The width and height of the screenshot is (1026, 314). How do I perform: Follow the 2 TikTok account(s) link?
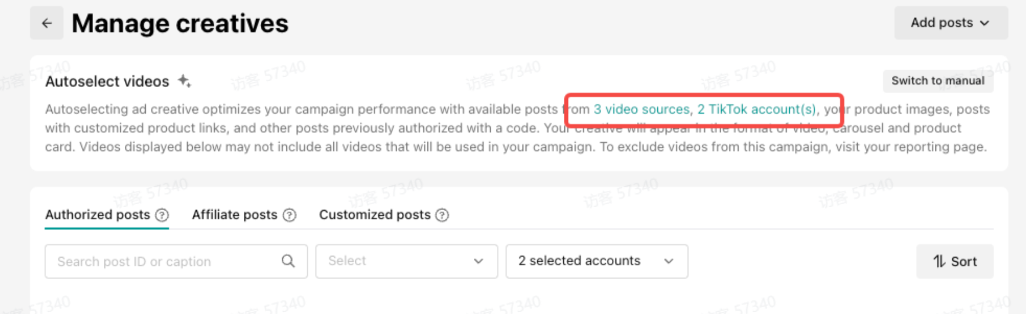coord(757,109)
